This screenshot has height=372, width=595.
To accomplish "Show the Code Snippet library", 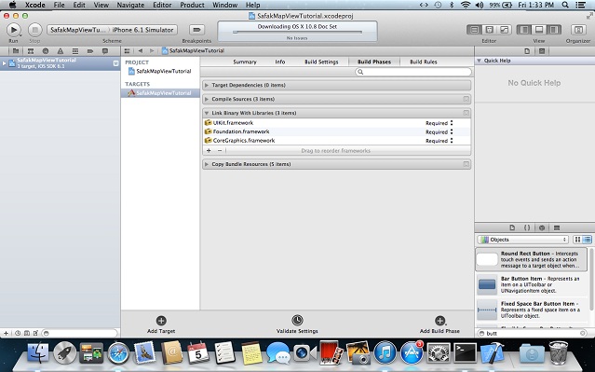I will (x=527, y=227).
